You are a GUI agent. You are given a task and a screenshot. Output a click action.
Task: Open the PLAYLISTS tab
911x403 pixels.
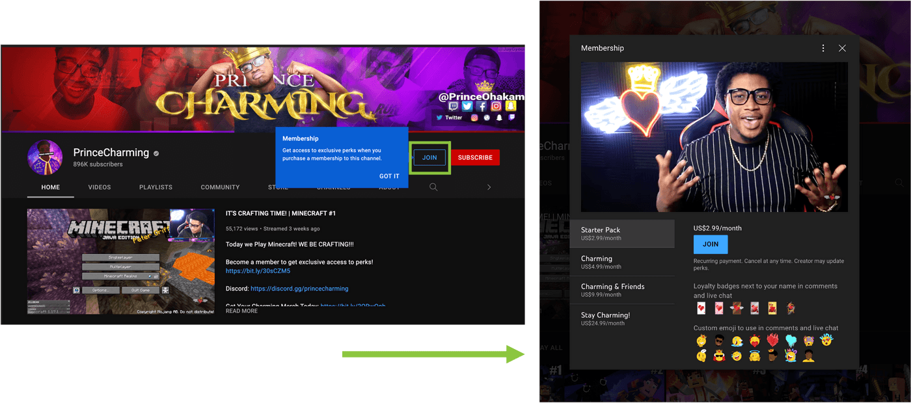156,187
